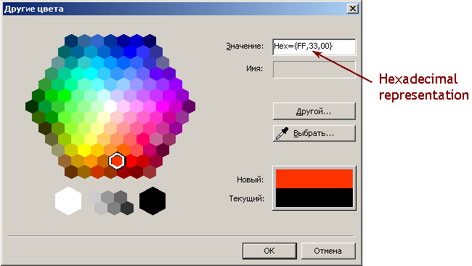Close the Другие цвета dialog
Screen dimensions: 472x266
tap(352, 9)
